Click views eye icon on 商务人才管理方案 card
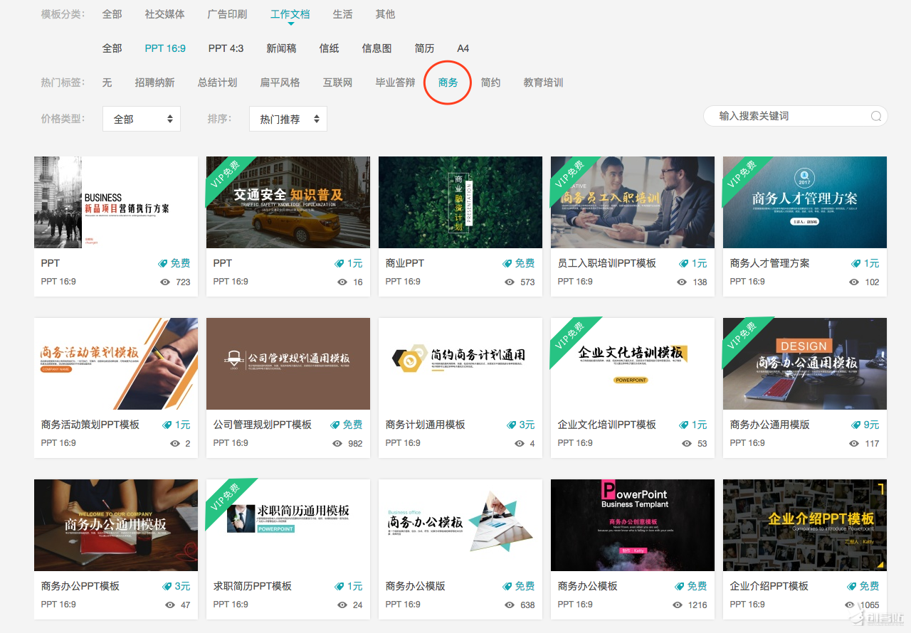Screen dimensions: 911x633 click(854, 282)
